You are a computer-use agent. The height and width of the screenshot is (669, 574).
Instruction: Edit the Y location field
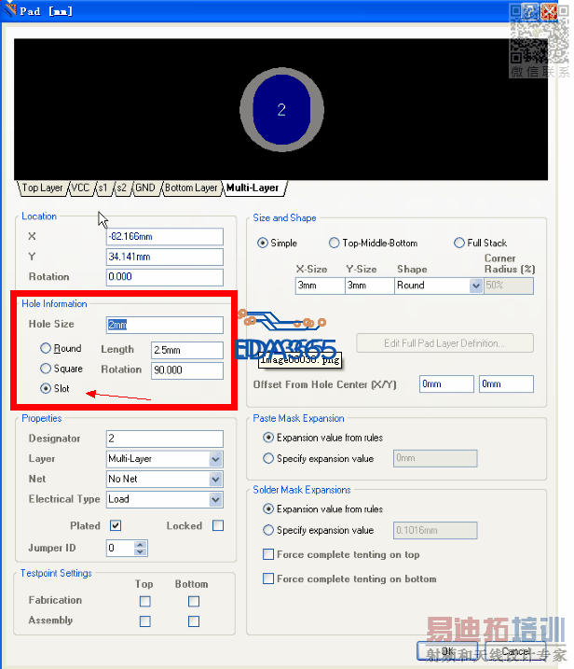point(165,257)
